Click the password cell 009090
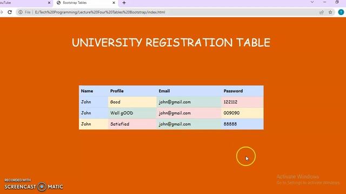 [242, 113]
